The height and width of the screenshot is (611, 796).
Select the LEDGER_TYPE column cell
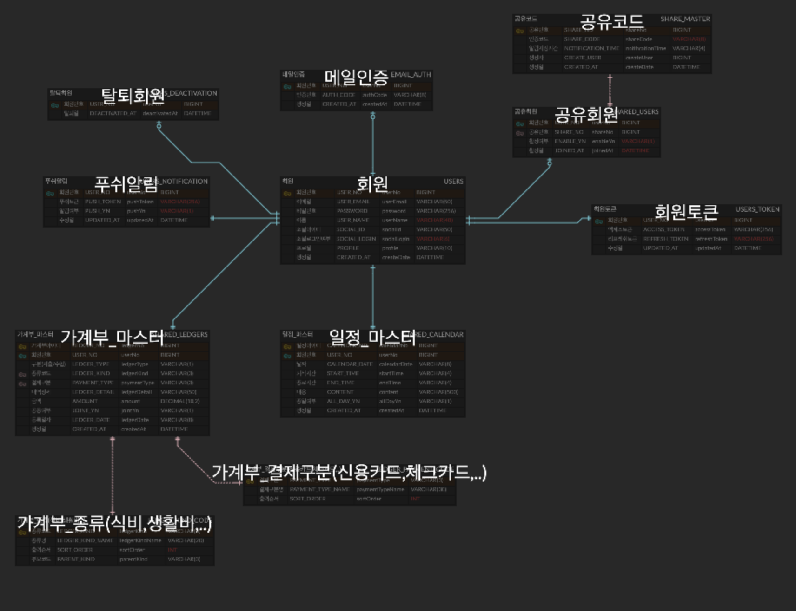90,364
